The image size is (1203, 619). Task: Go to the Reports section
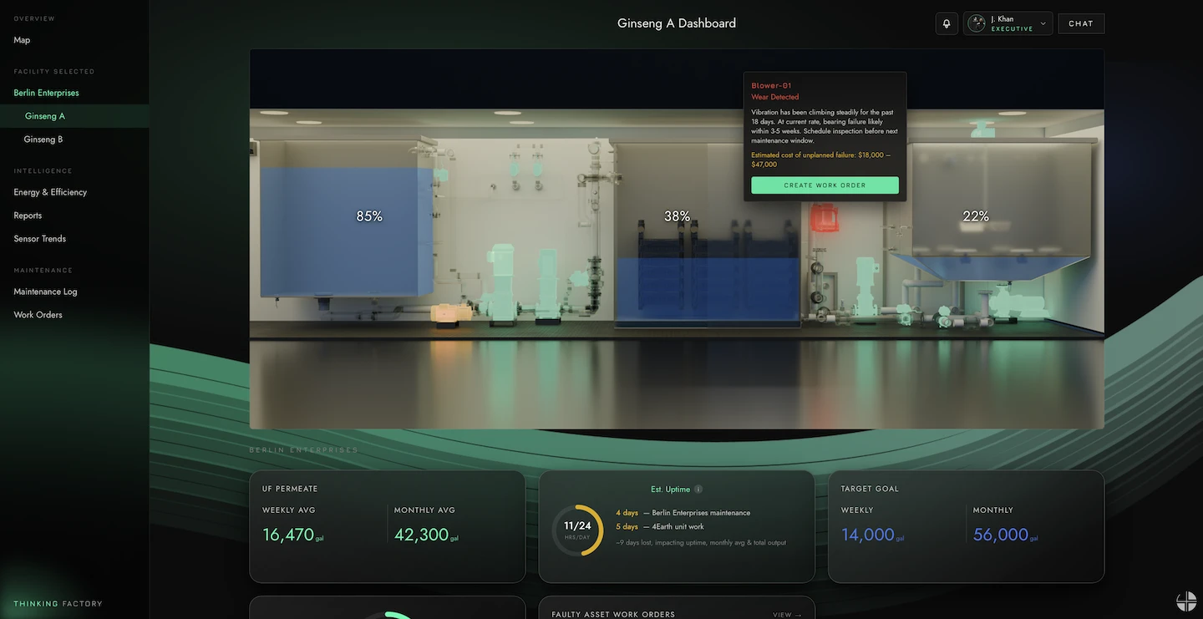pyautogui.click(x=28, y=216)
